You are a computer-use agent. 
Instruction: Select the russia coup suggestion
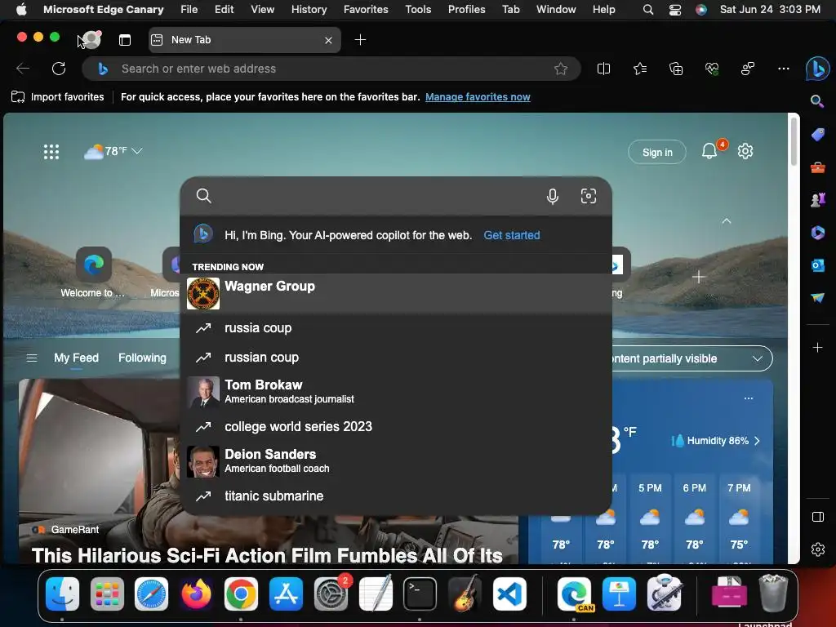[x=396, y=328]
